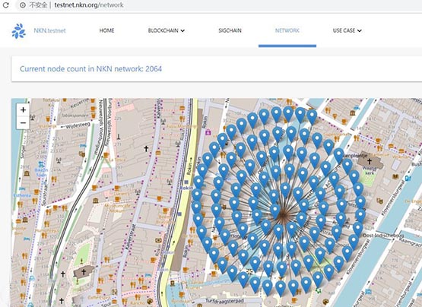Zoom out with the map minus button
422x307 pixels.
(23, 122)
